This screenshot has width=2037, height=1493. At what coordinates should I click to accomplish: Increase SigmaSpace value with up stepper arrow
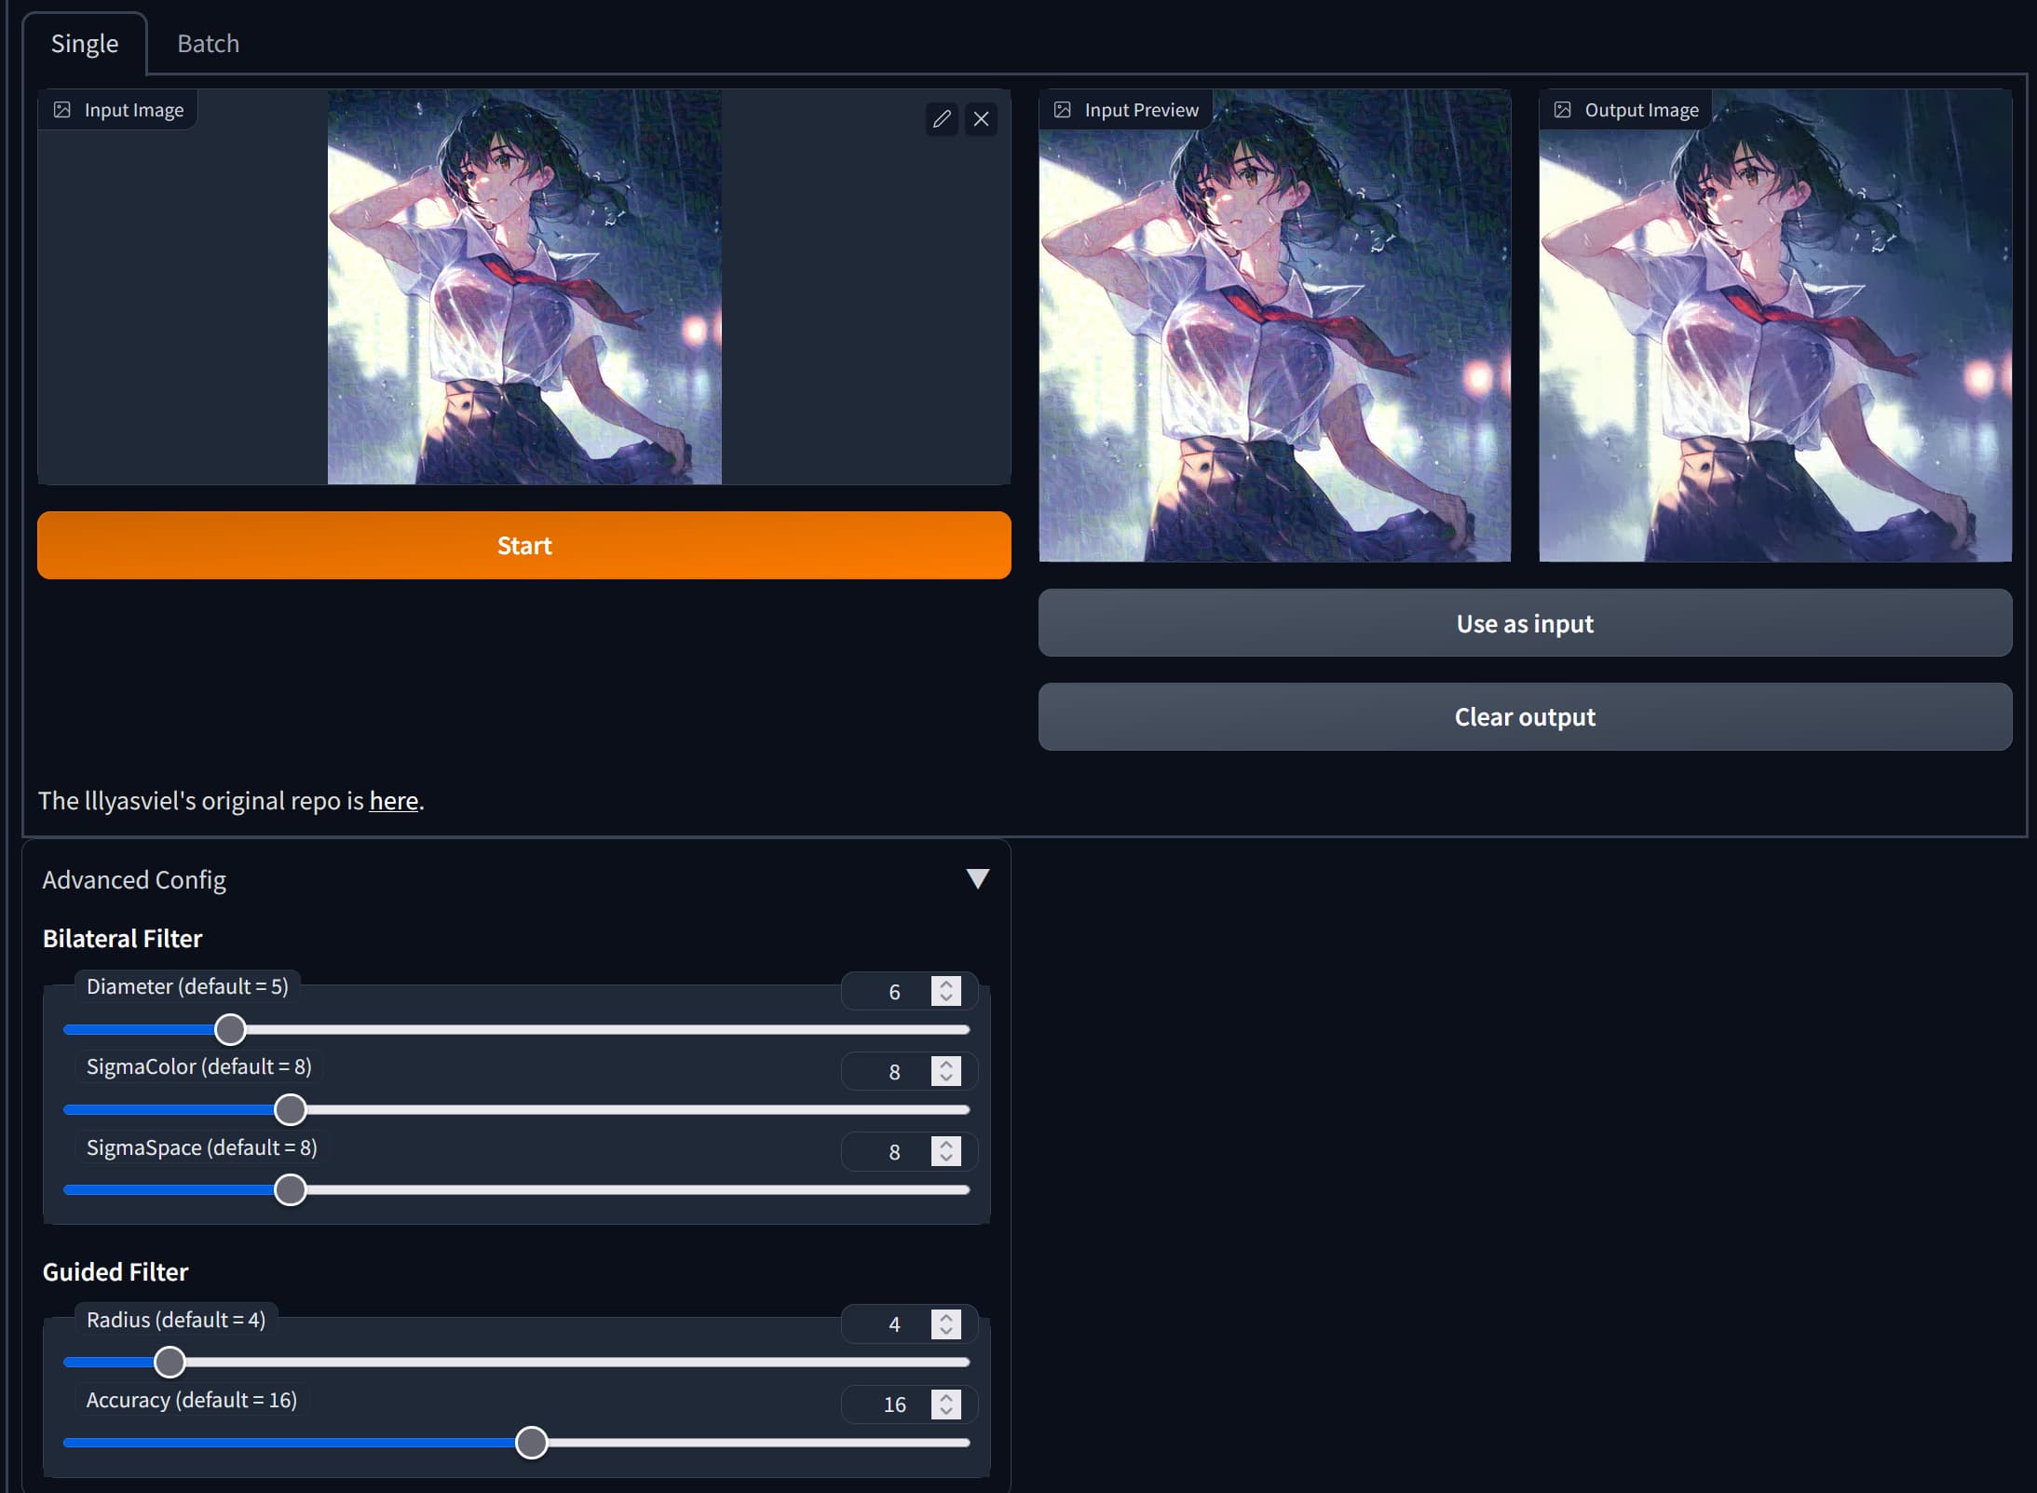point(946,1145)
